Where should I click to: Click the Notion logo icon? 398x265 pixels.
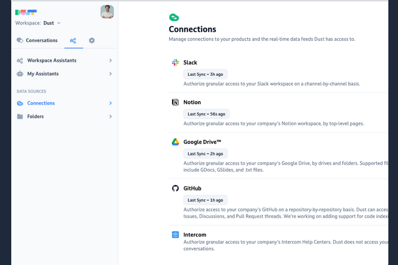click(175, 102)
